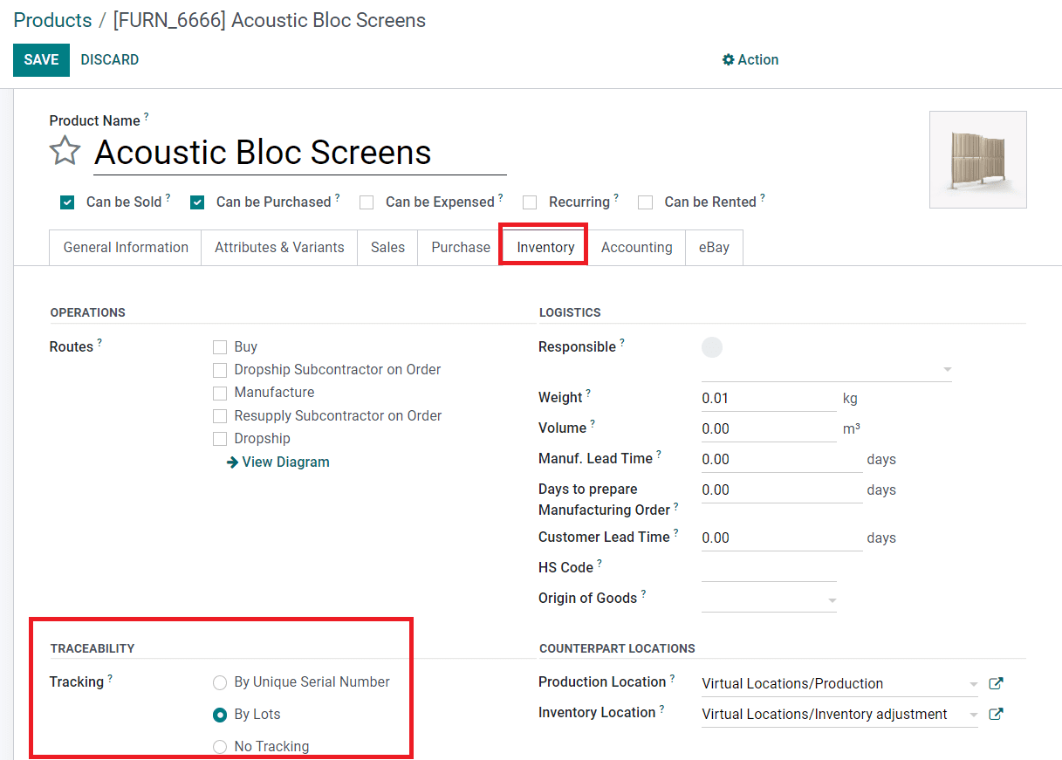1062x760 pixels.
Task: Expand the Responsible dropdown
Action: tap(947, 370)
